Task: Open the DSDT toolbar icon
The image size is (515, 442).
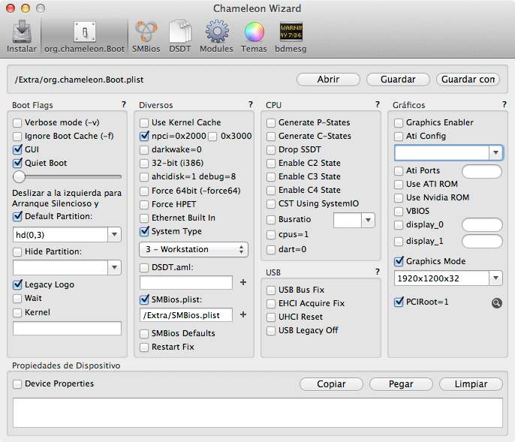Action: (x=180, y=36)
